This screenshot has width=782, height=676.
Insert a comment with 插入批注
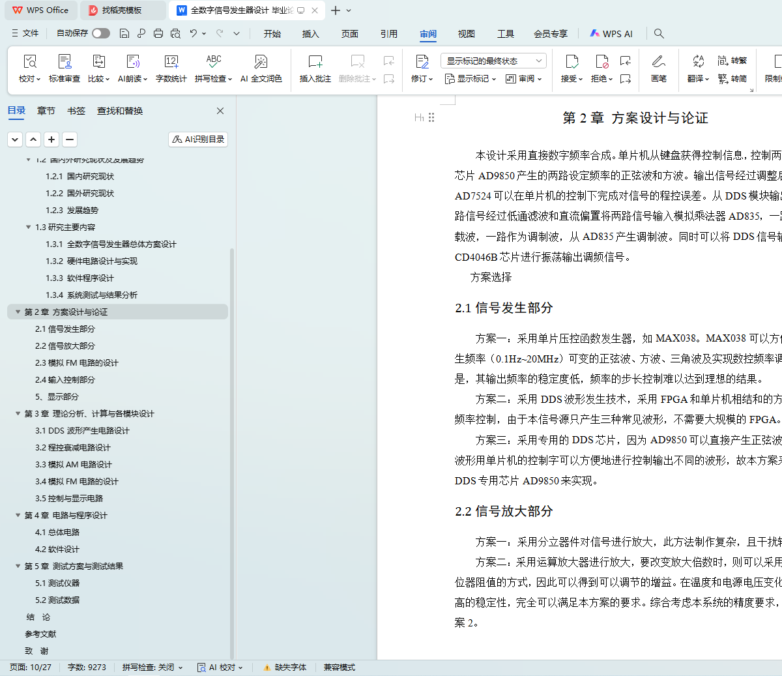(x=315, y=62)
